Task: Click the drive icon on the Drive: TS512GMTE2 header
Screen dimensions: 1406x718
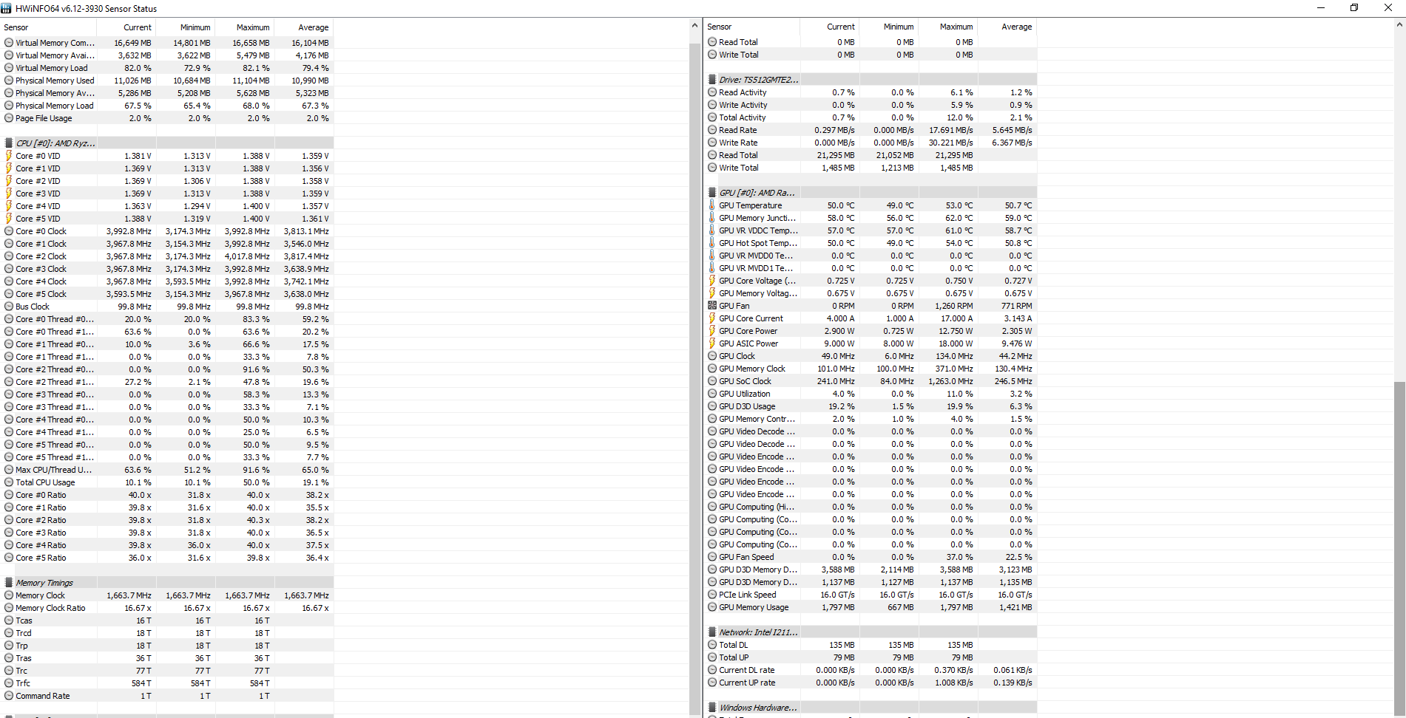Action: pos(712,80)
